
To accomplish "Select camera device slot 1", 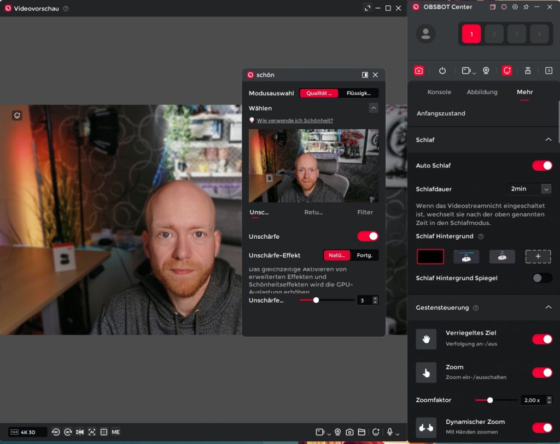I will click(x=471, y=34).
